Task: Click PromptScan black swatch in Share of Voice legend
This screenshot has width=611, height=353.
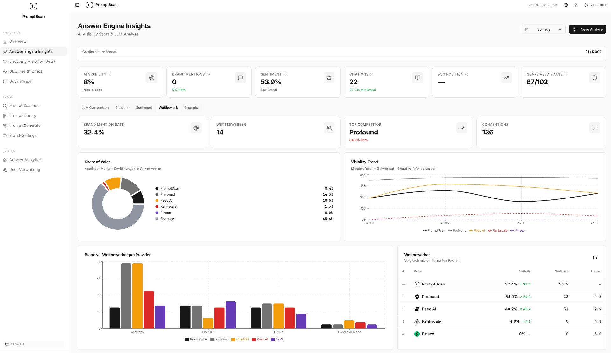Action: pos(157,189)
